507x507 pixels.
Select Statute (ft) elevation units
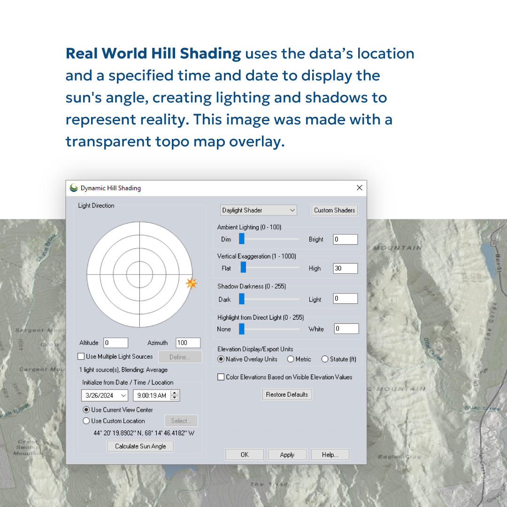point(325,359)
